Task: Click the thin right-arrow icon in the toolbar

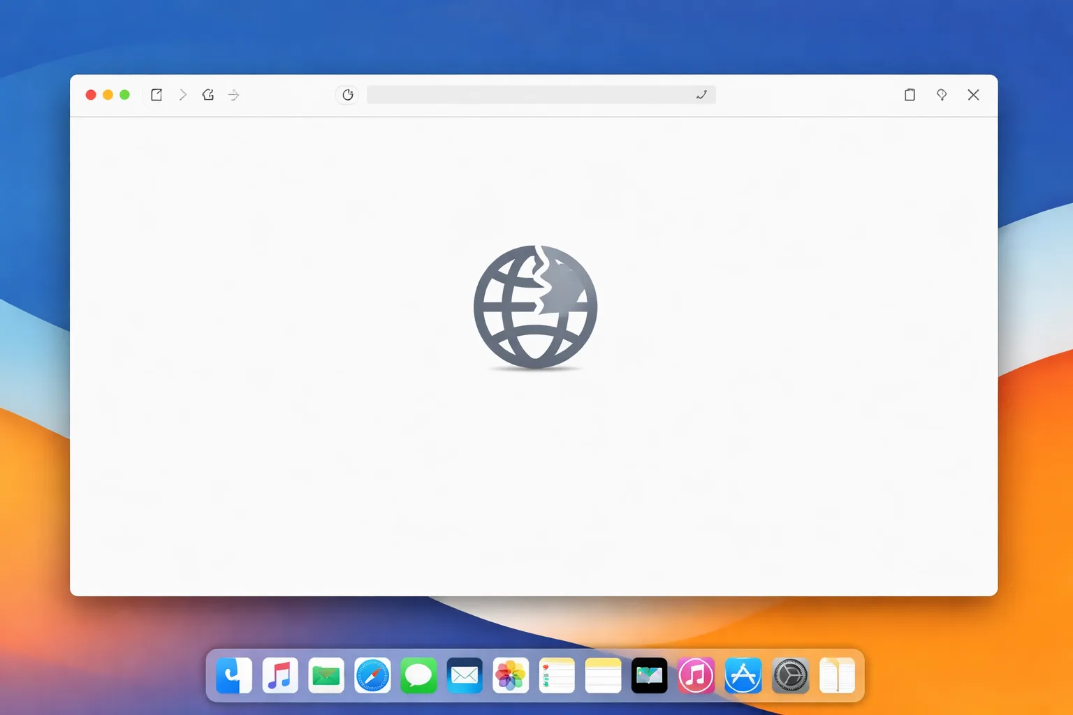Action: click(234, 95)
